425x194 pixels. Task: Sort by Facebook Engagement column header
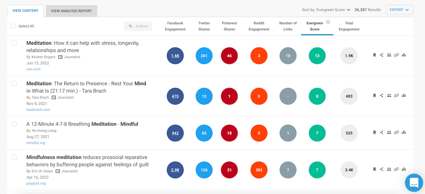tap(176, 26)
